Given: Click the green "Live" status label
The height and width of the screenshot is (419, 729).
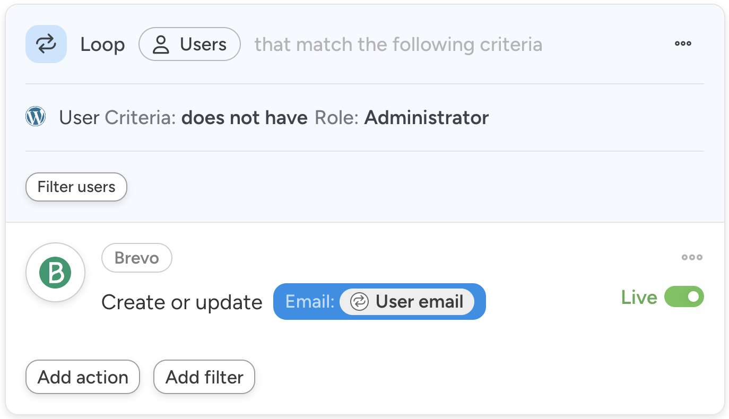Looking at the screenshot, I should (x=639, y=298).
